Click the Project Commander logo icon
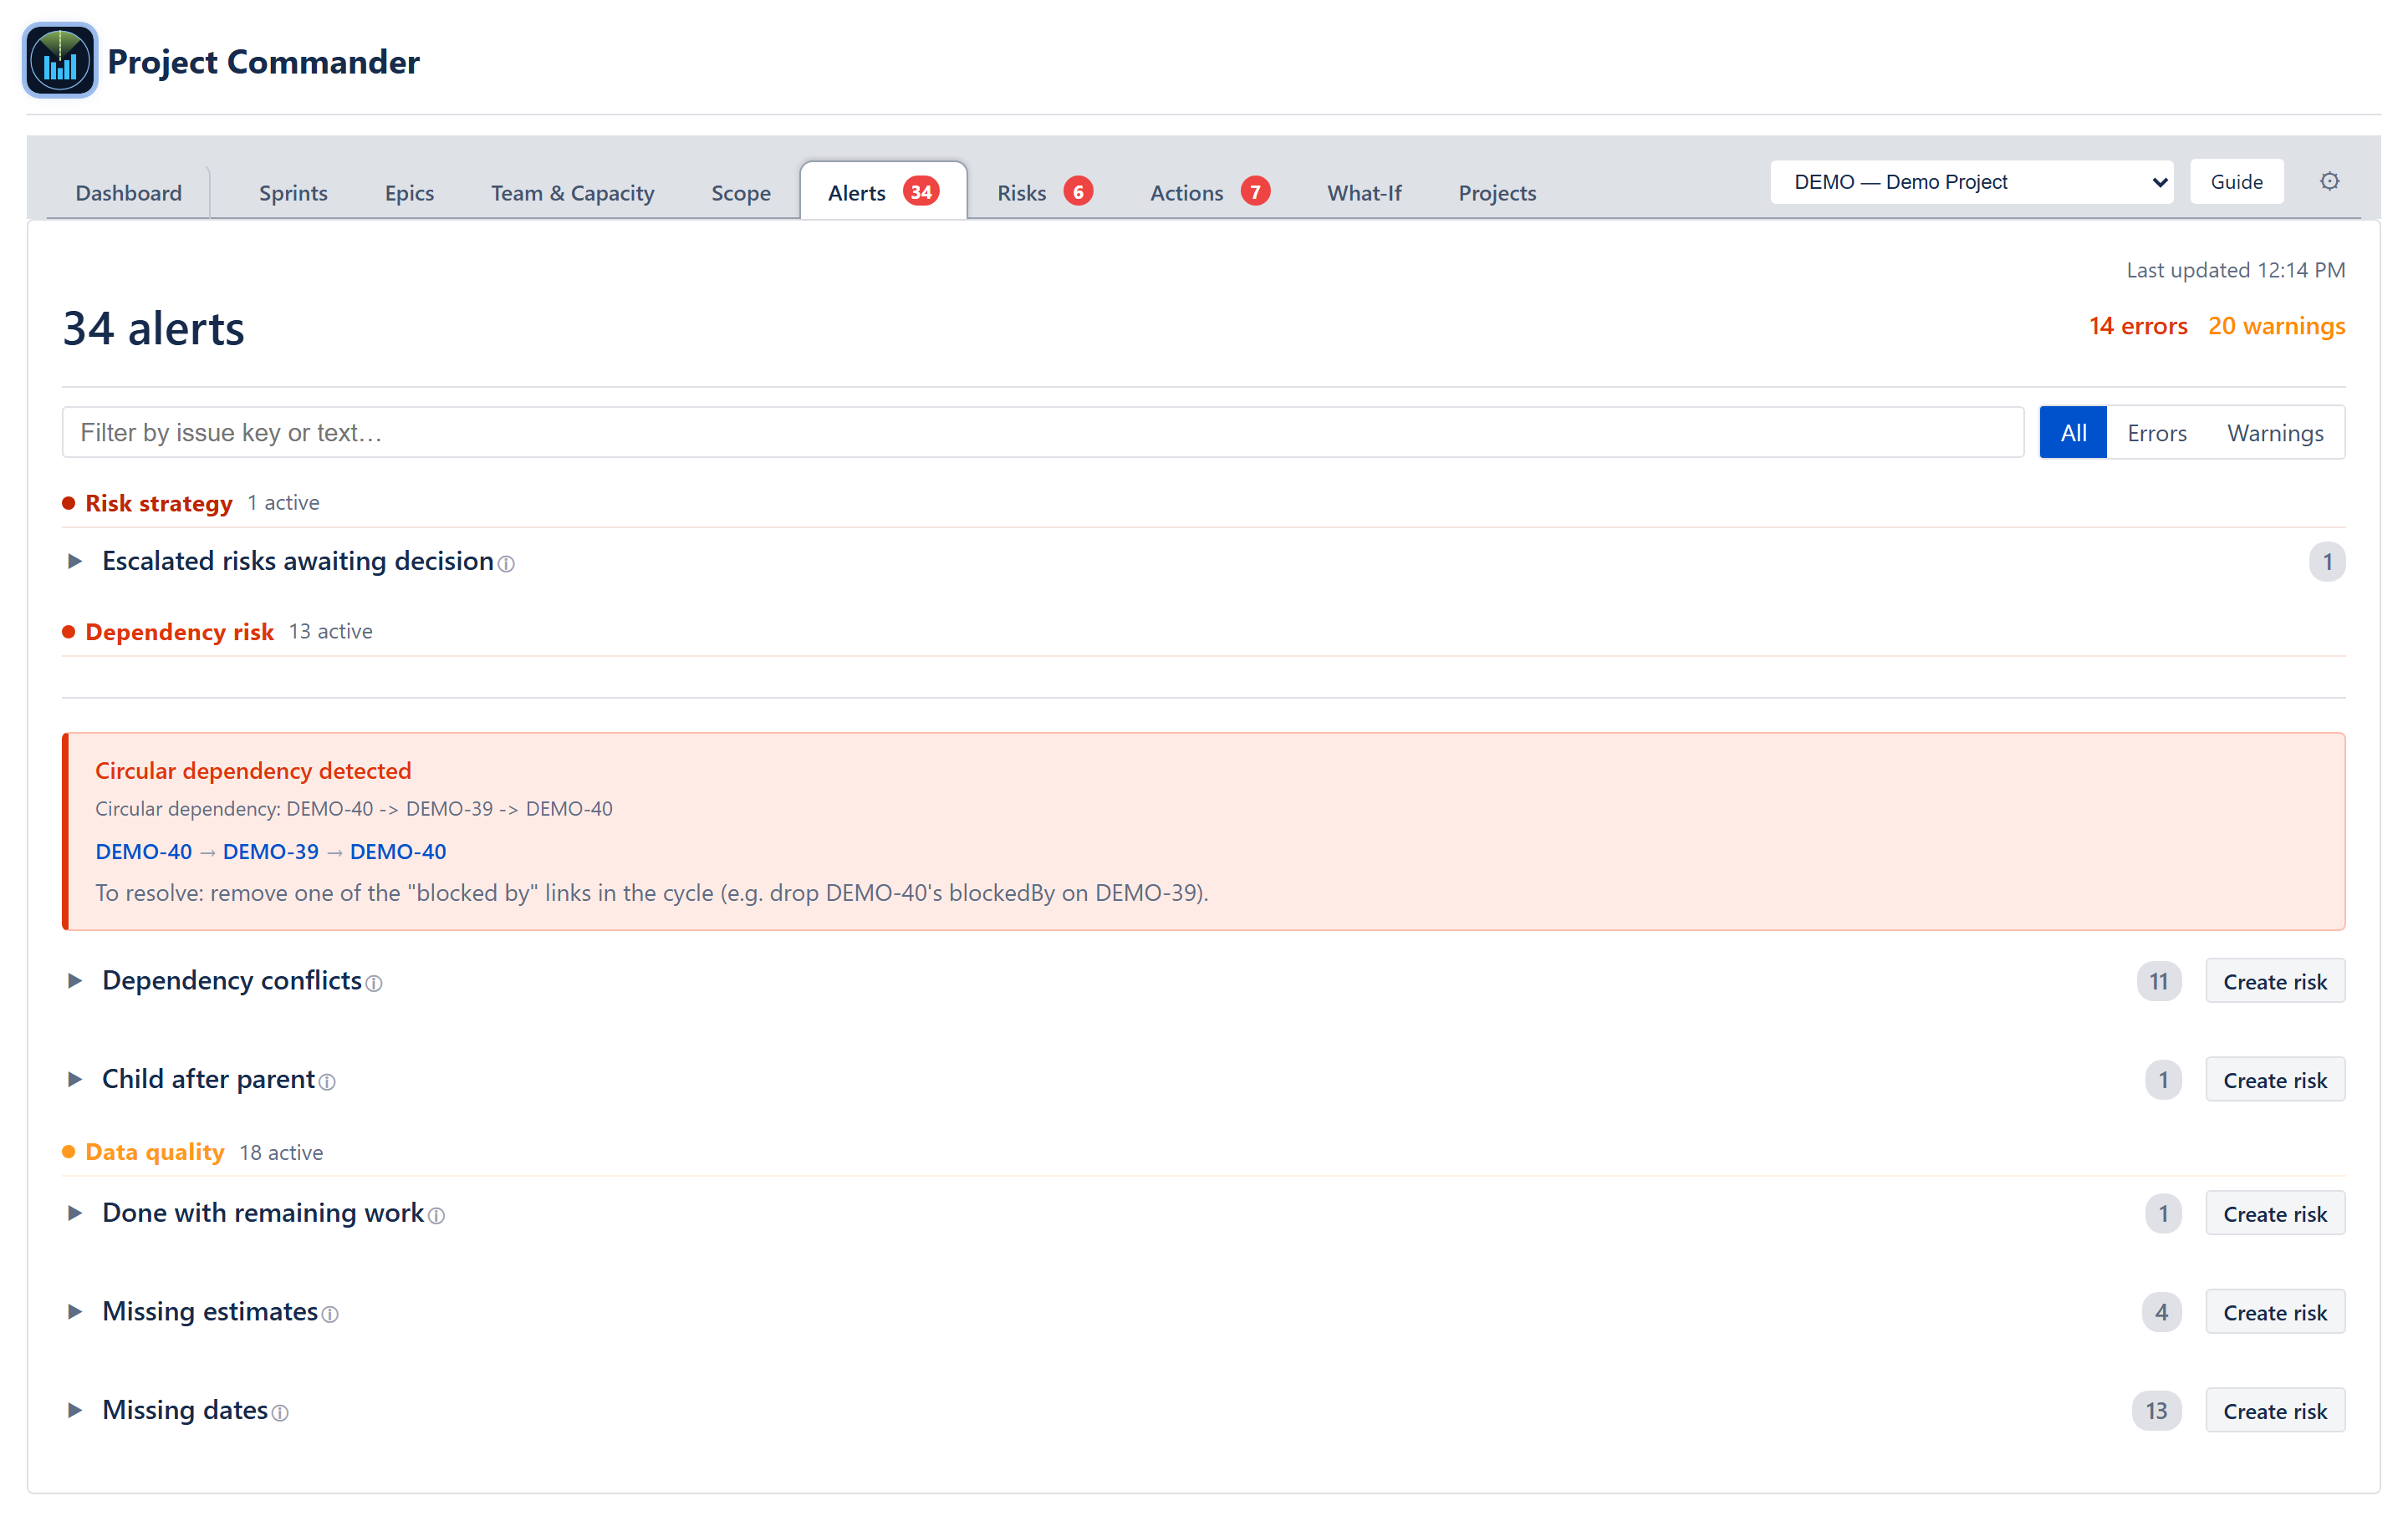The height and width of the screenshot is (1521, 2408). 60,61
